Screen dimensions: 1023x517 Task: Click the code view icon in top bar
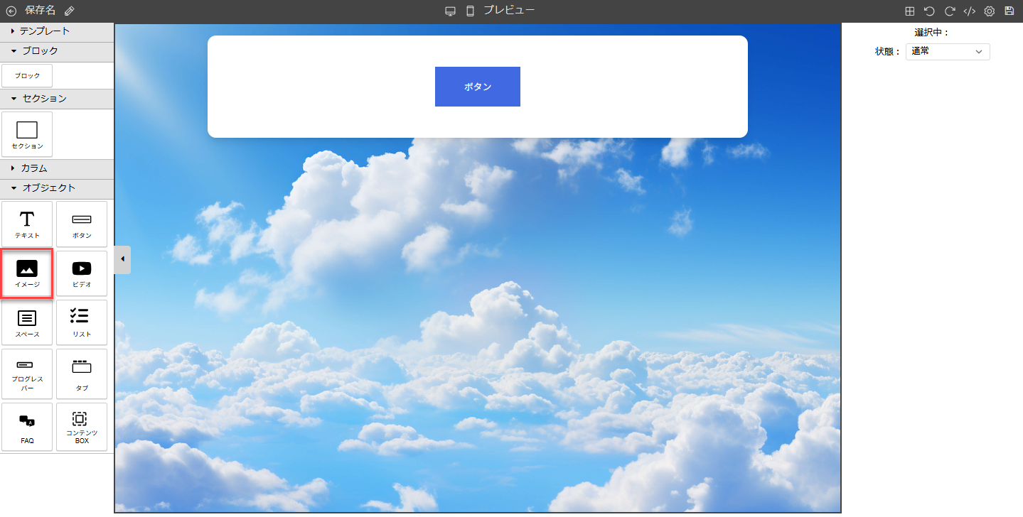pyautogui.click(x=969, y=11)
